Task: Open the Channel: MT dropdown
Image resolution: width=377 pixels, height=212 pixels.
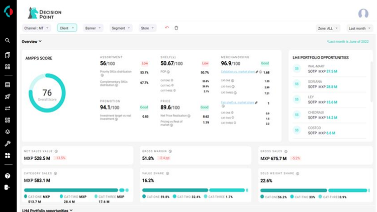Action: tap(36, 28)
